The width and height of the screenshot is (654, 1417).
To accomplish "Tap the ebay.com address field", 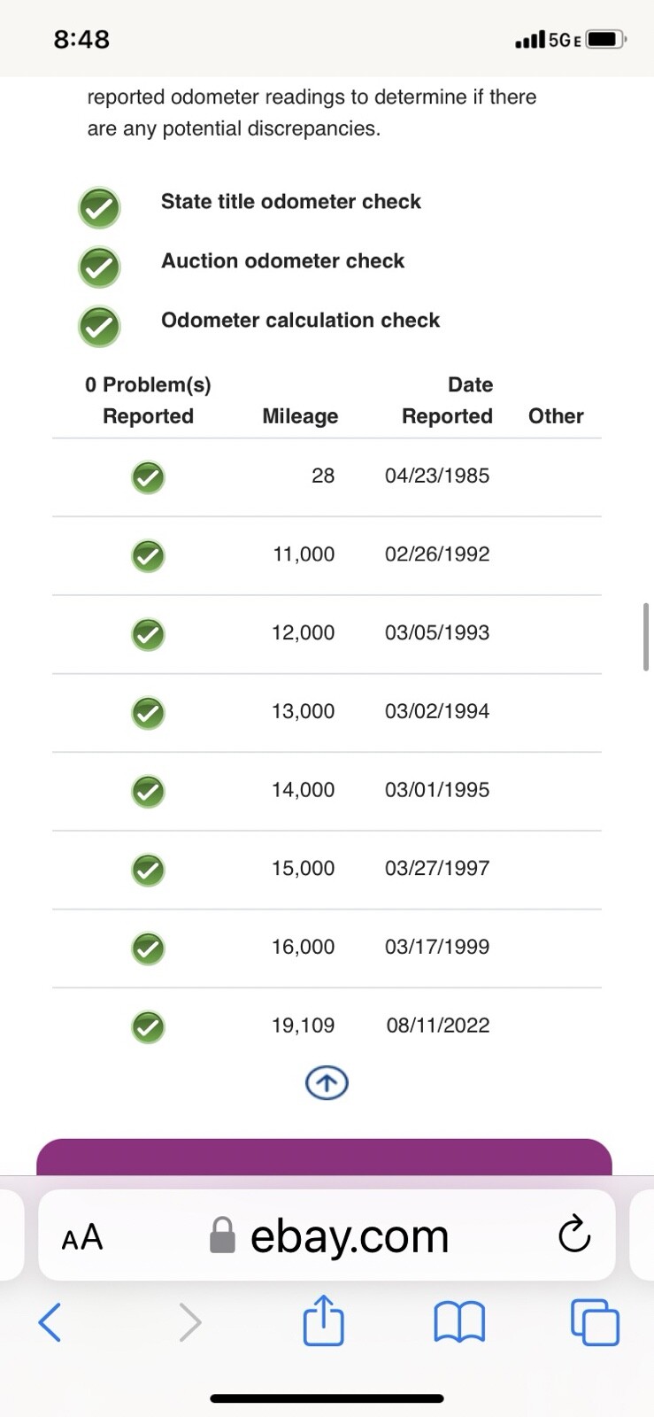I will [350, 1235].
